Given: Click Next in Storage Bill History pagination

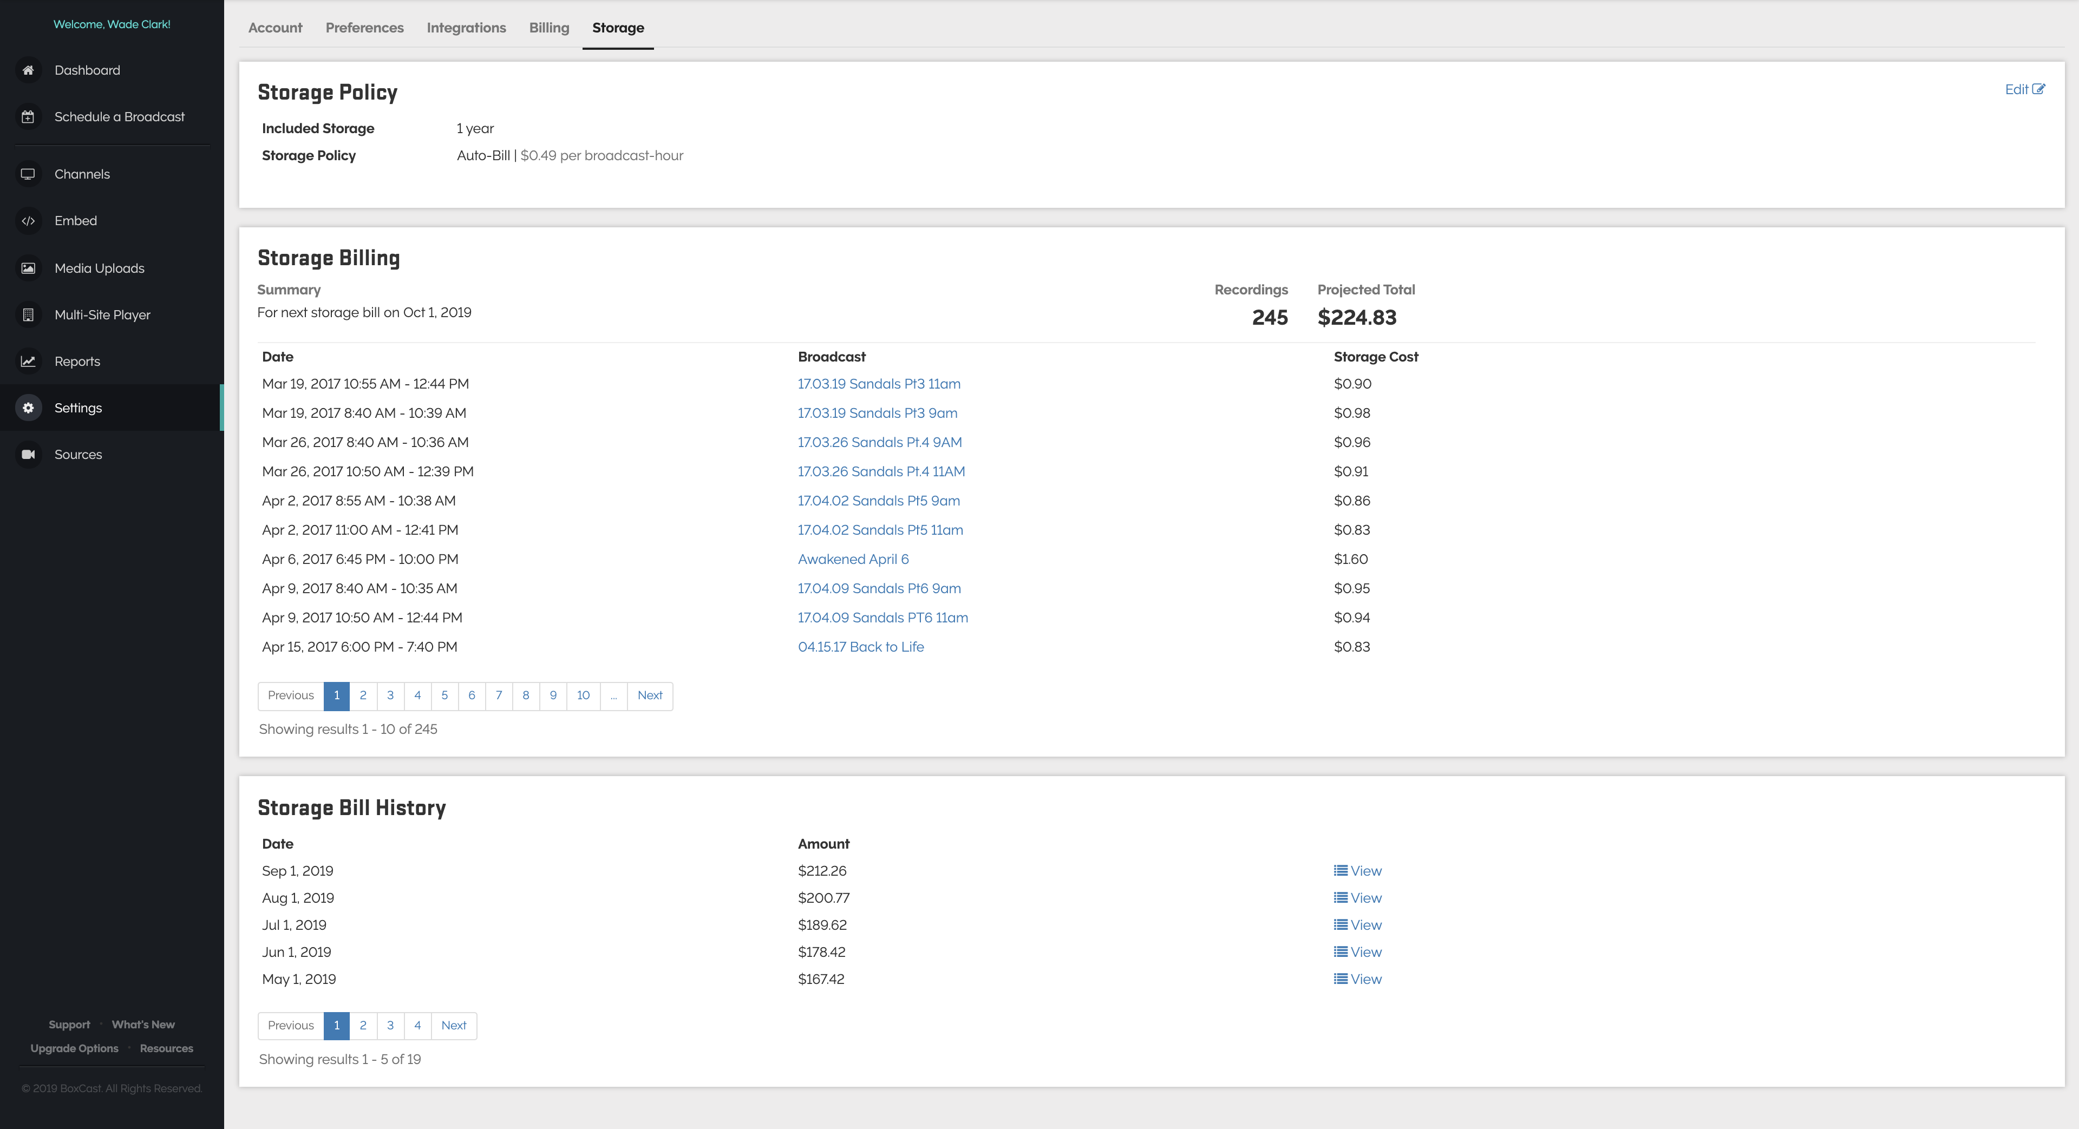Looking at the screenshot, I should tap(454, 1026).
